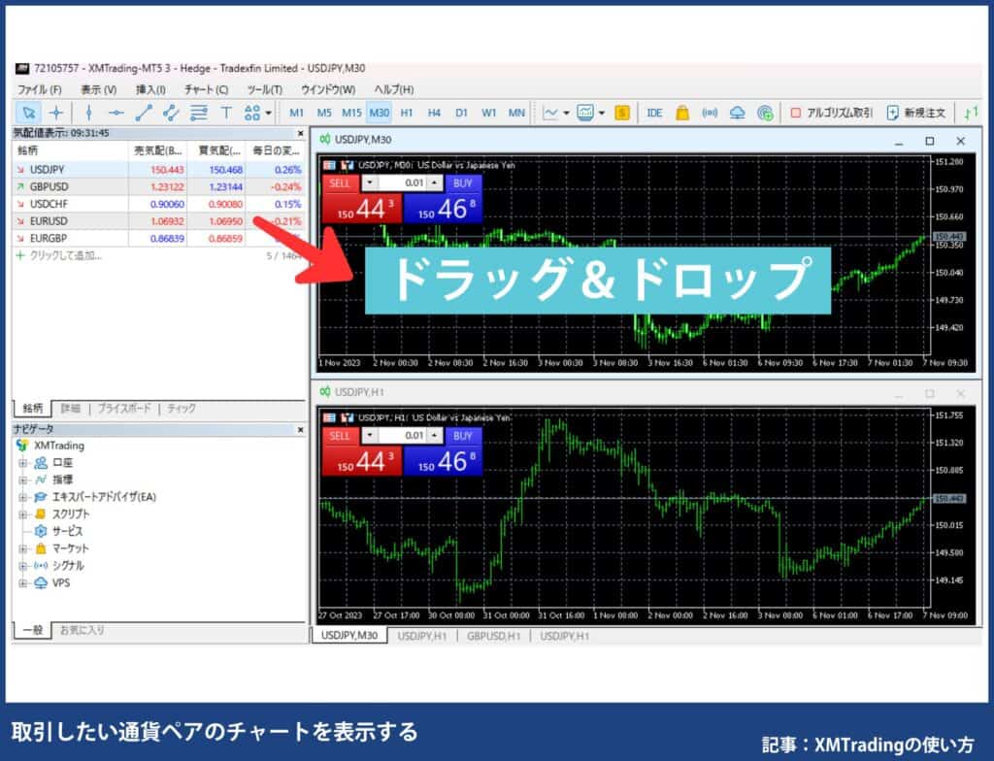
Task: Pick the horizontal line drawing tool
Action: 116,113
